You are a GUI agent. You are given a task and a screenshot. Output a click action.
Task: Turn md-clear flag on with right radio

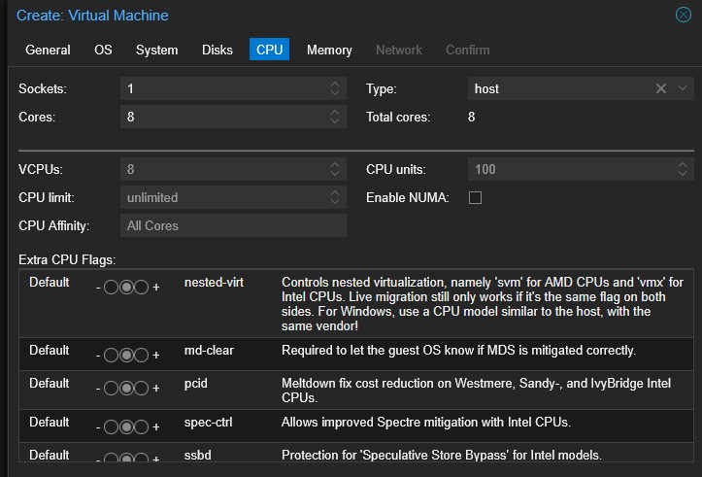pos(142,356)
